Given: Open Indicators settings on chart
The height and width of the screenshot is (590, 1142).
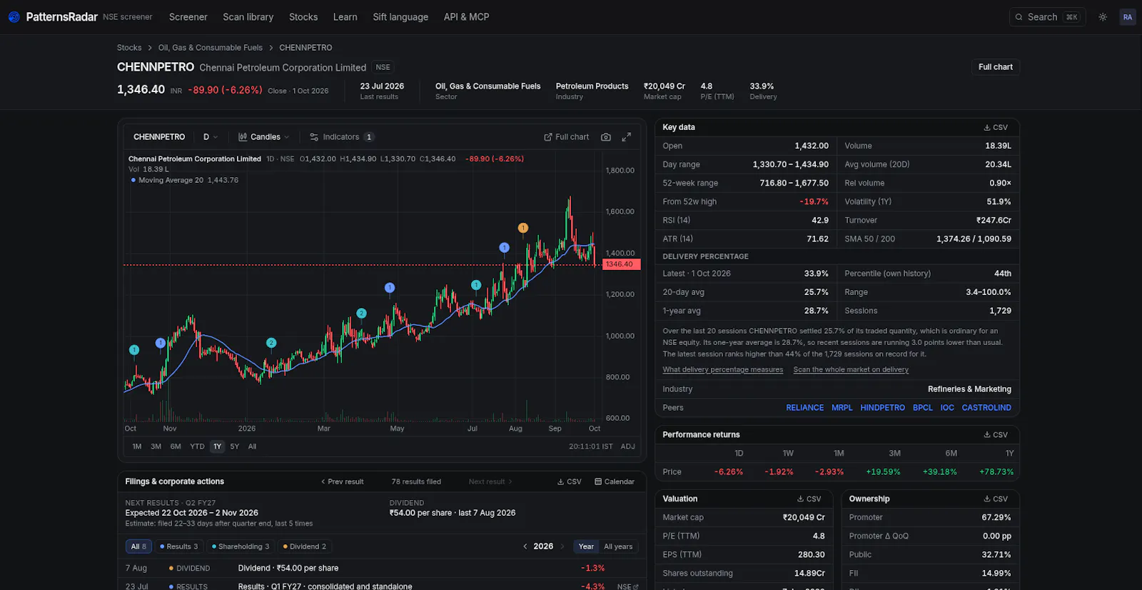Looking at the screenshot, I should (x=341, y=137).
